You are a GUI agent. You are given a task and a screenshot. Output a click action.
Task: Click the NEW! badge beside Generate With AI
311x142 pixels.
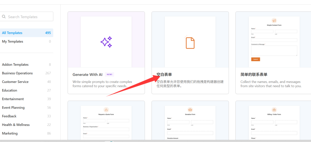tap(110, 74)
